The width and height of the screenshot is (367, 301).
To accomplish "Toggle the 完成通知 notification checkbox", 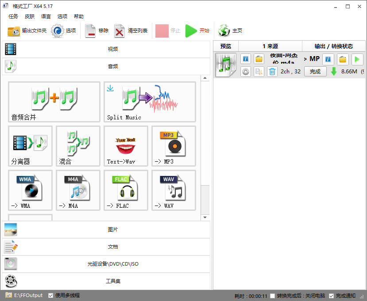I will 332,296.
